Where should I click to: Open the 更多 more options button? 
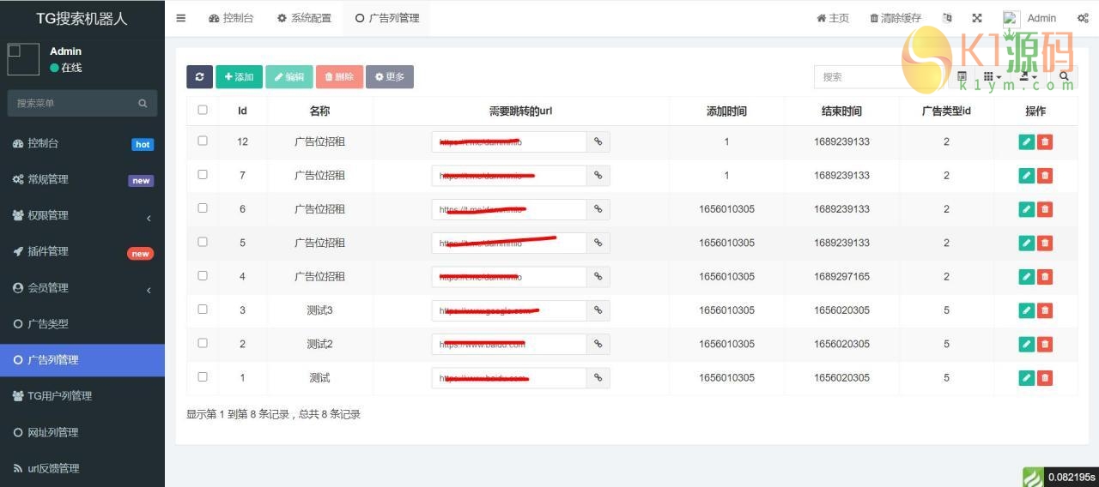click(390, 76)
